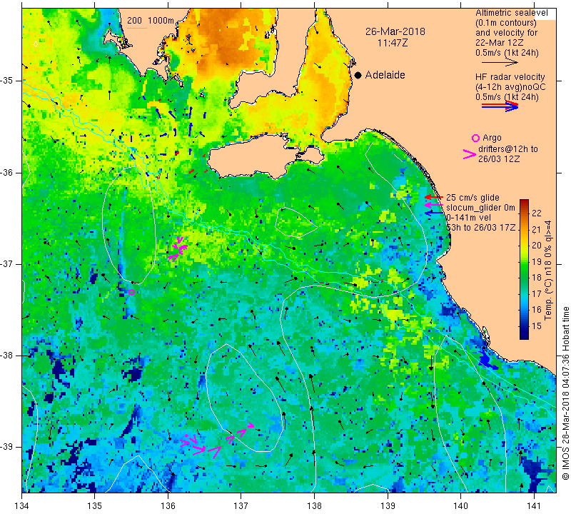Viewport: 571px width, 514px height.
Task: Click the longitude axis label 134
Action: [22, 505]
